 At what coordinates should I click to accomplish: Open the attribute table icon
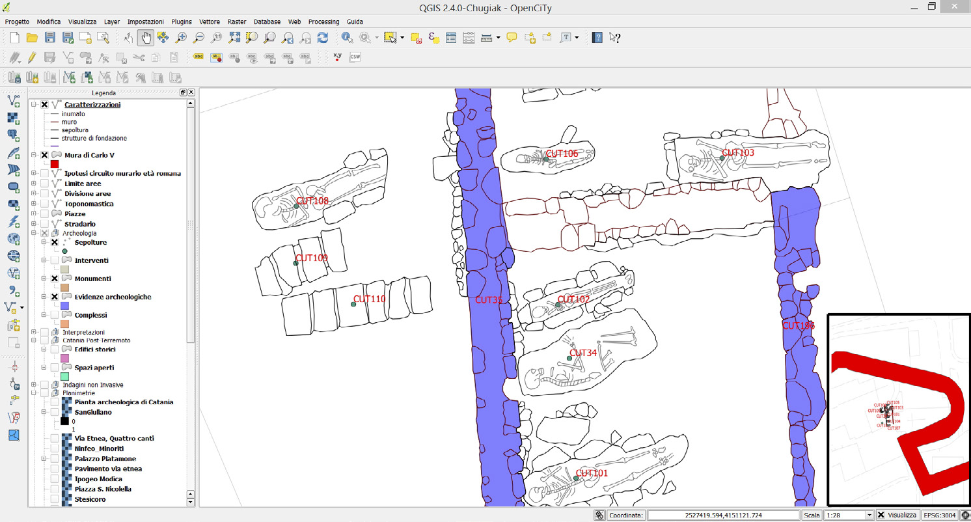[x=451, y=38]
